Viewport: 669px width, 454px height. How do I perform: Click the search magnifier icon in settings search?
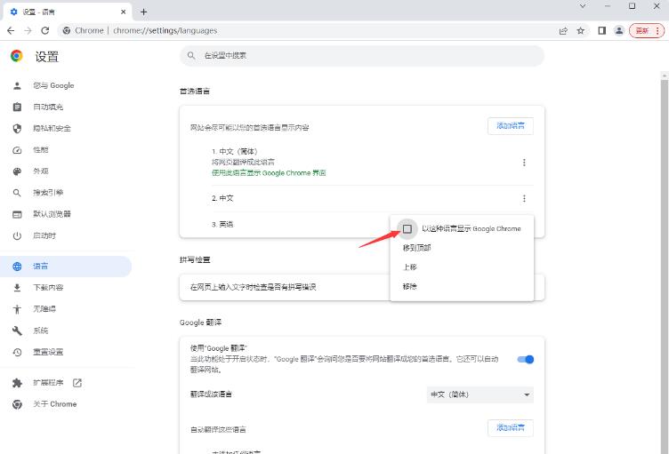[191, 55]
